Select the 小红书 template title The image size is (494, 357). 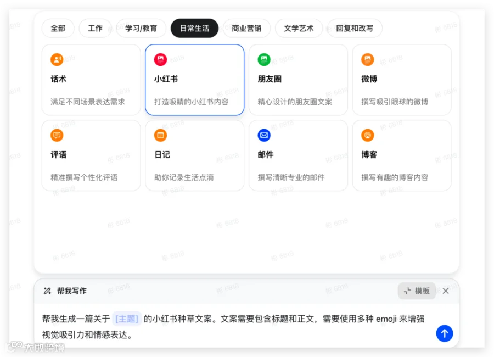click(166, 79)
